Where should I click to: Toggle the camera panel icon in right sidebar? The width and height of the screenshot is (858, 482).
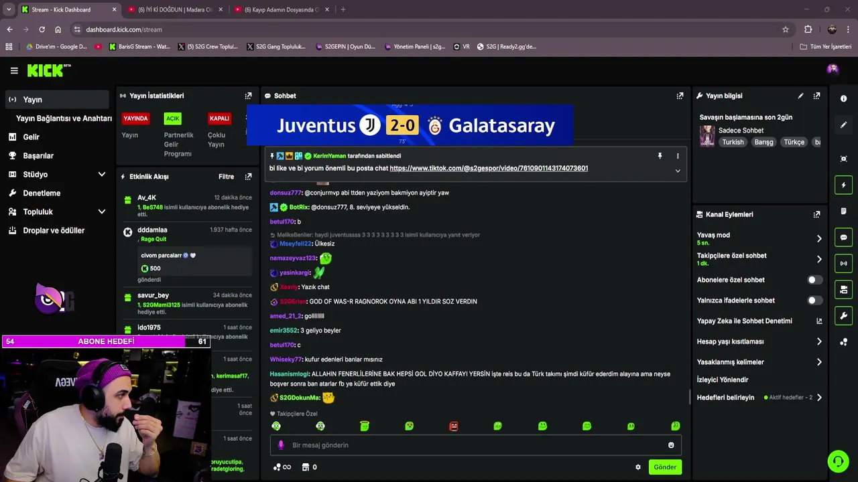point(843,289)
